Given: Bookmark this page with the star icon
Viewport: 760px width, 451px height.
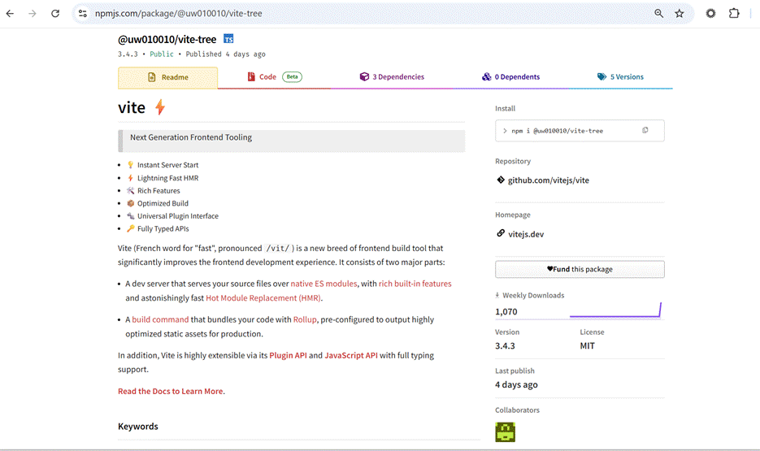Looking at the screenshot, I should coord(680,14).
